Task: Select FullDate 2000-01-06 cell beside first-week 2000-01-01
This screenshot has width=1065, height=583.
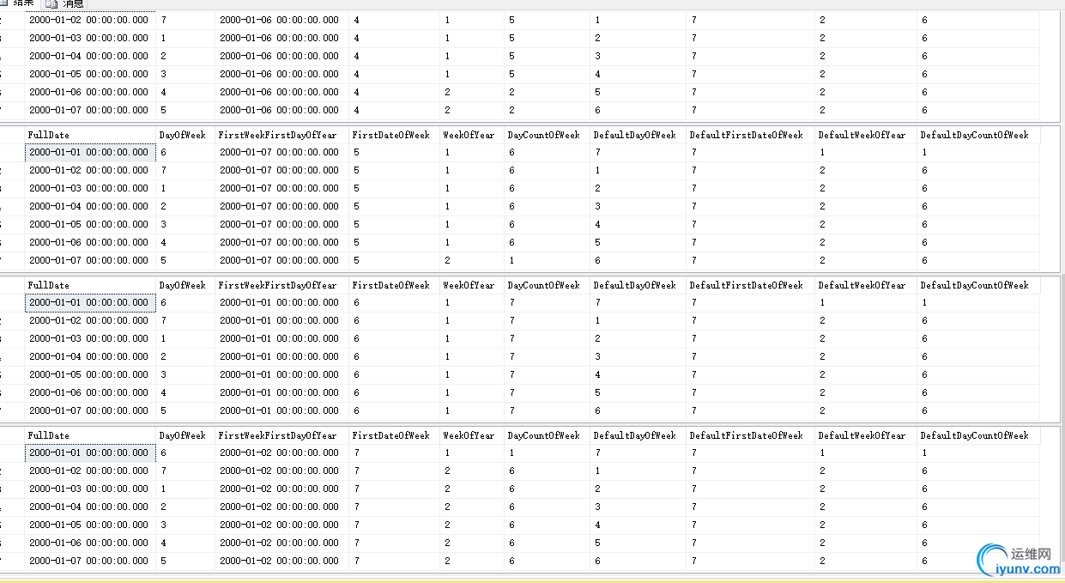Action: coord(90,392)
